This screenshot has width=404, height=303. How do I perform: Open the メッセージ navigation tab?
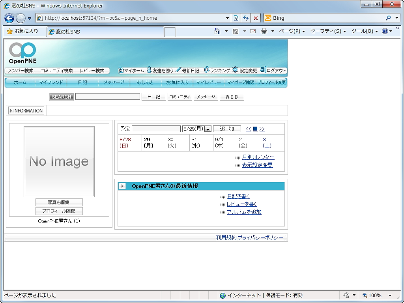pyautogui.click(x=114, y=82)
